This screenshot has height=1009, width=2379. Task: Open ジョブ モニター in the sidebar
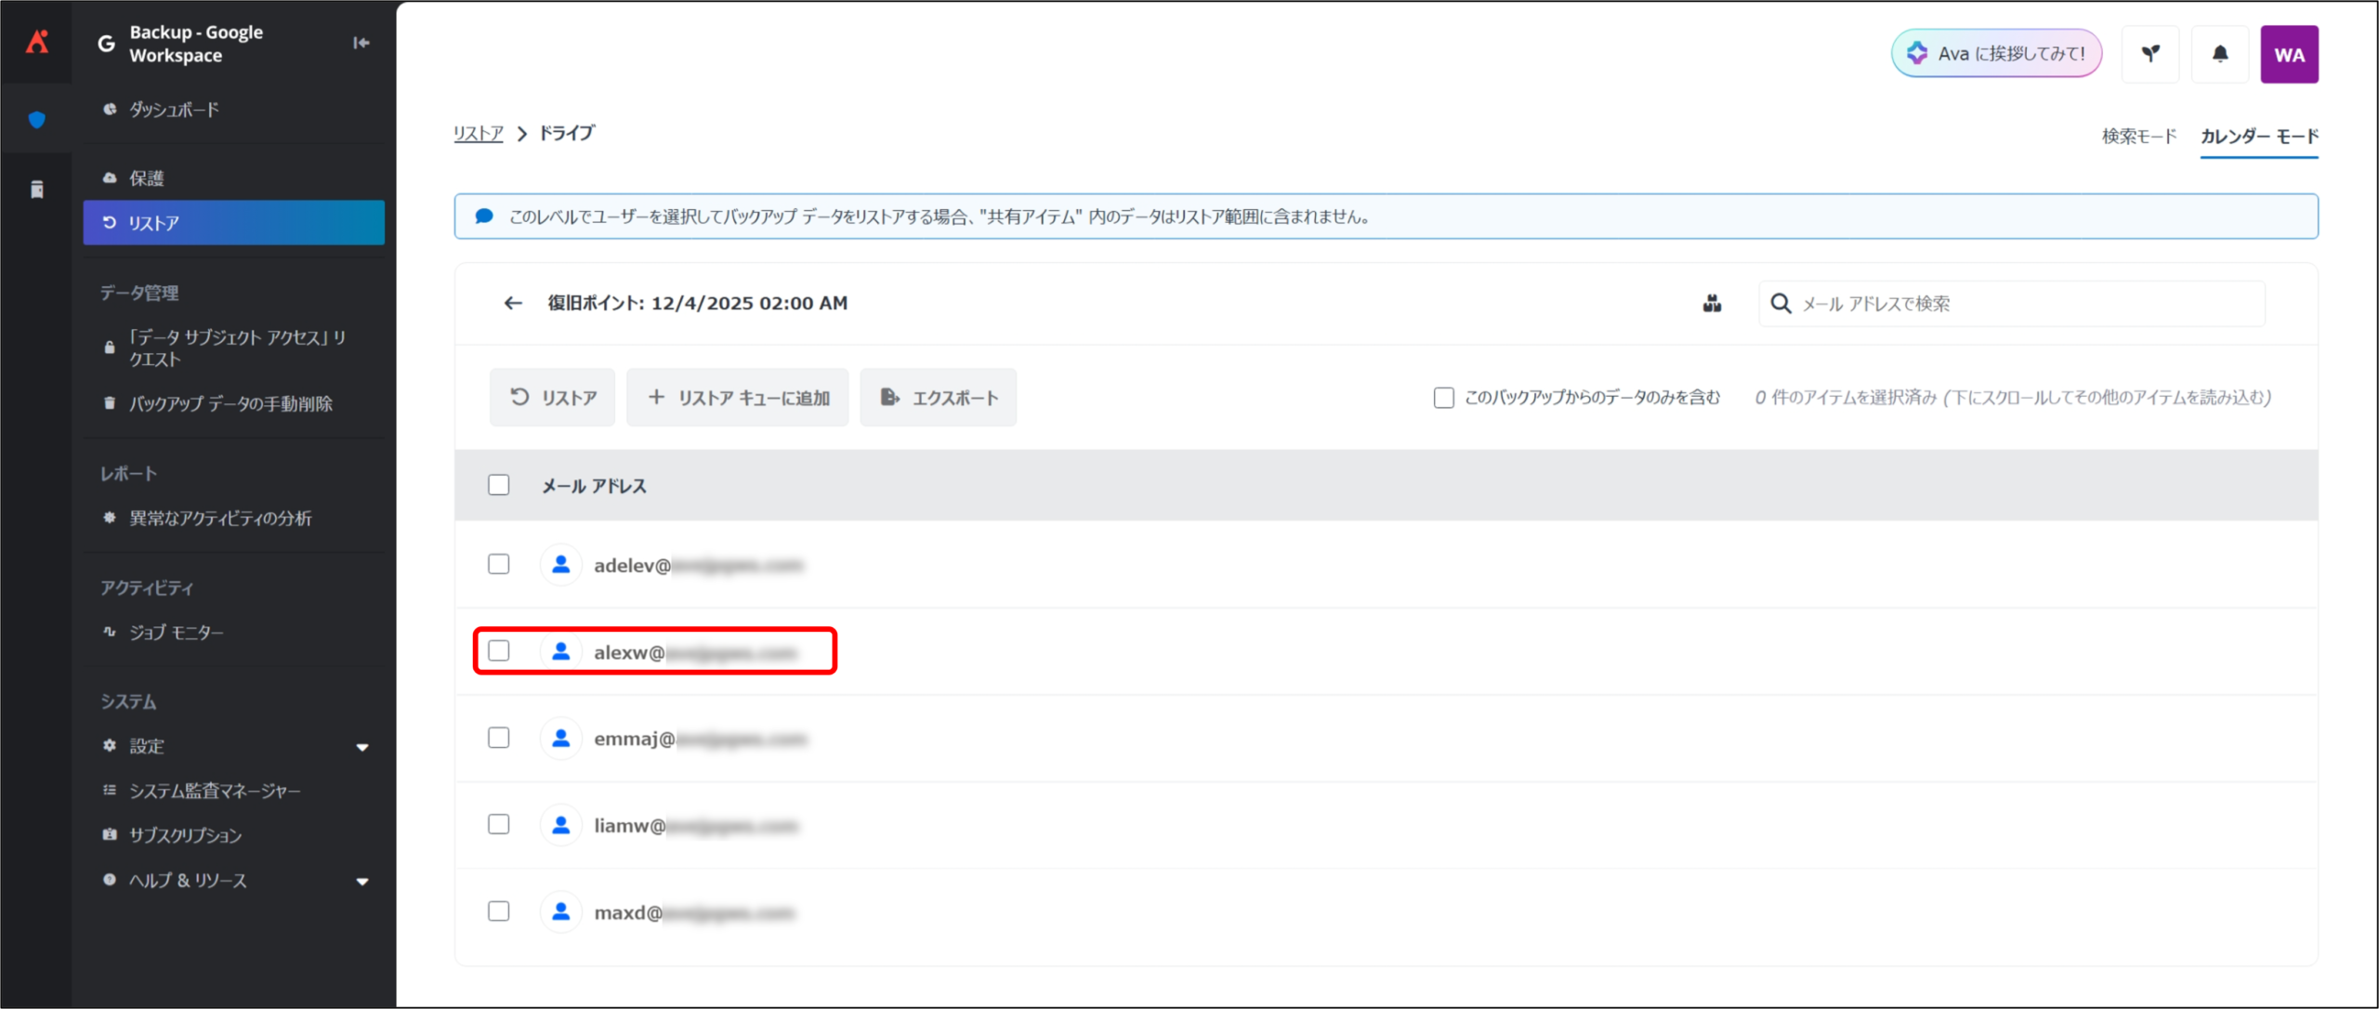pos(176,633)
